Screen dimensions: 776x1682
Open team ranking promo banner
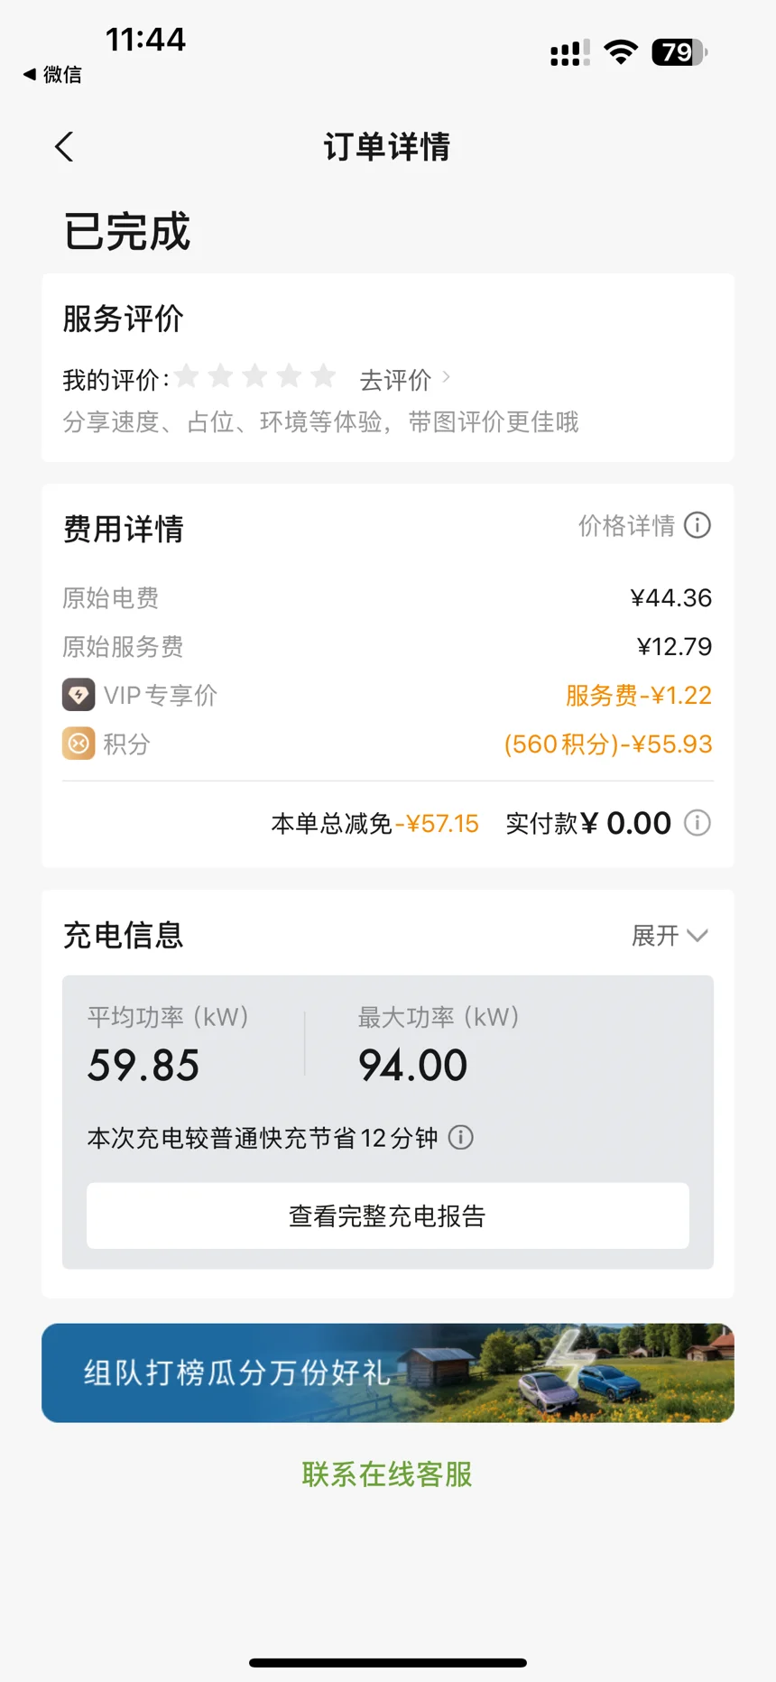click(x=388, y=1372)
